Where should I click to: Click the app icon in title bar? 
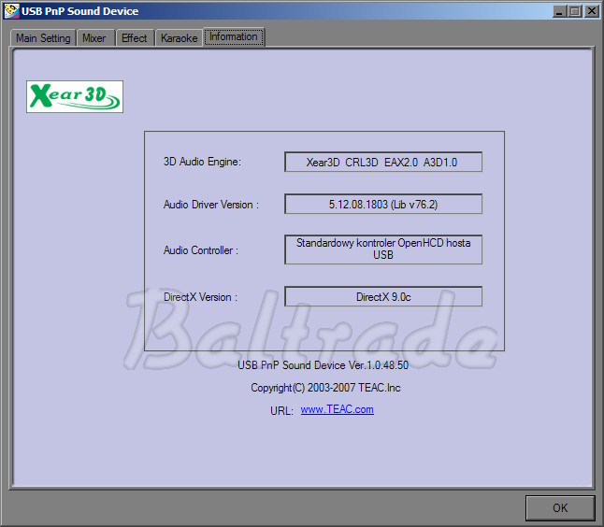[11, 11]
